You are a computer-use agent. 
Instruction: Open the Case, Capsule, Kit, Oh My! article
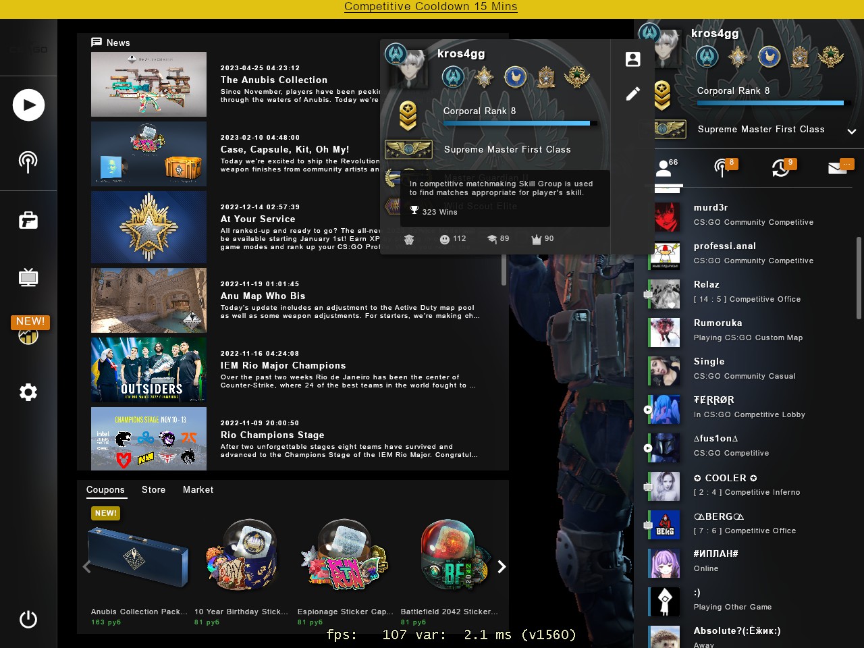(285, 149)
